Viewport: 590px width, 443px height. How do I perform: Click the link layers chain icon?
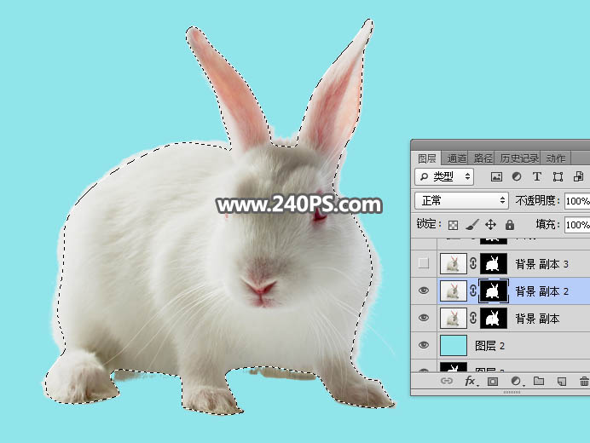point(446,381)
